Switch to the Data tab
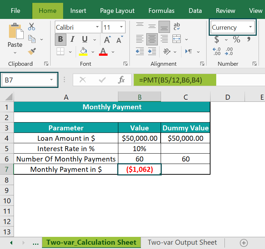 tap(195, 11)
